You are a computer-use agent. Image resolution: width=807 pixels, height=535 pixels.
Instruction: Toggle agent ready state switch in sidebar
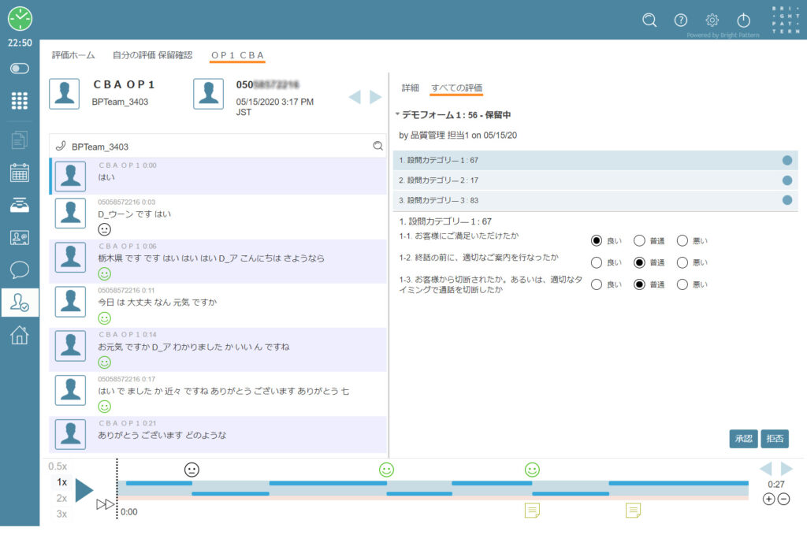20,69
